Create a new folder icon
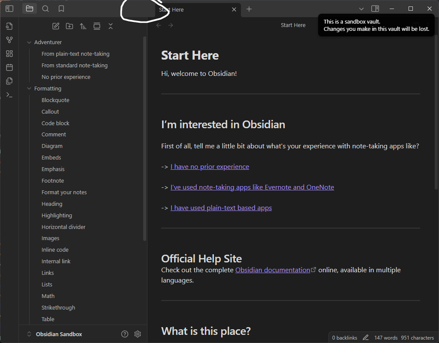 coord(69,26)
